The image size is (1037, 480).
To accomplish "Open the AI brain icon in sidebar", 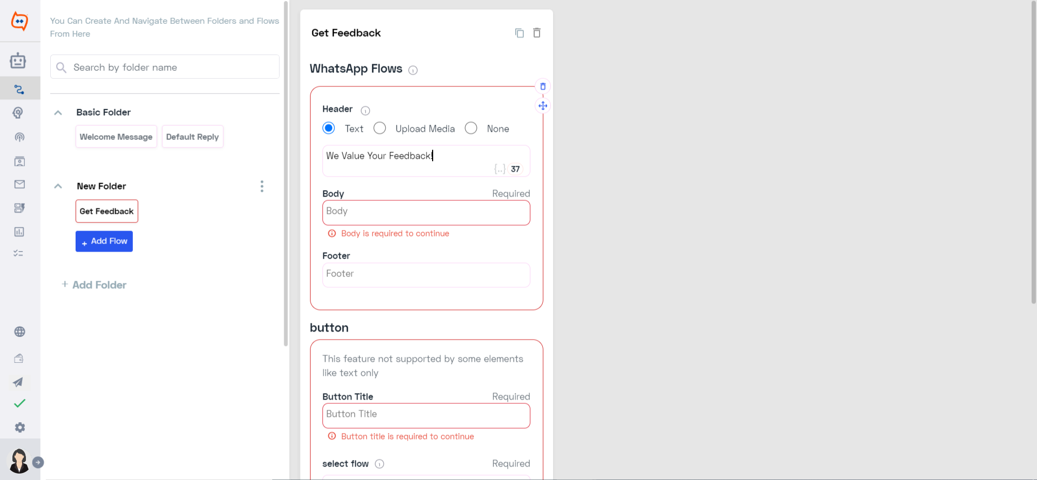I will tap(18, 113).
